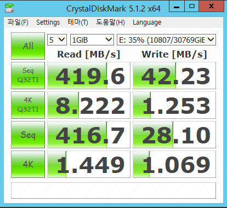Minimize the CrystalDiskMark window
Image resolution: width=227 pixels, height=208 pixels.
177,6
